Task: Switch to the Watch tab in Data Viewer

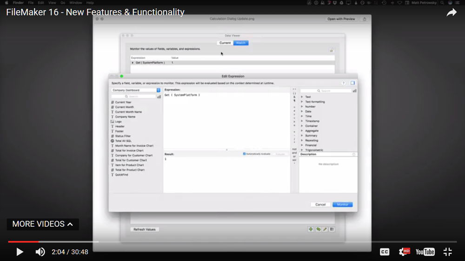Action: point(241,43)
